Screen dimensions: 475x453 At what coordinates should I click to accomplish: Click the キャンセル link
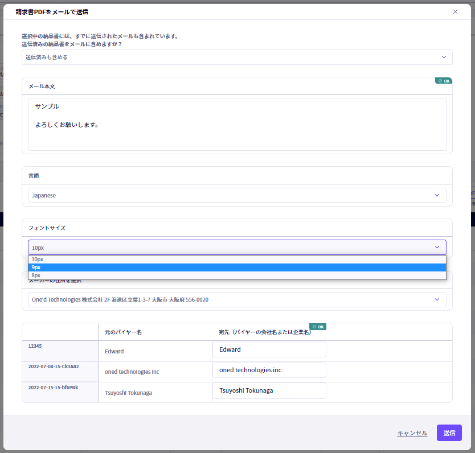coord(412,433)
